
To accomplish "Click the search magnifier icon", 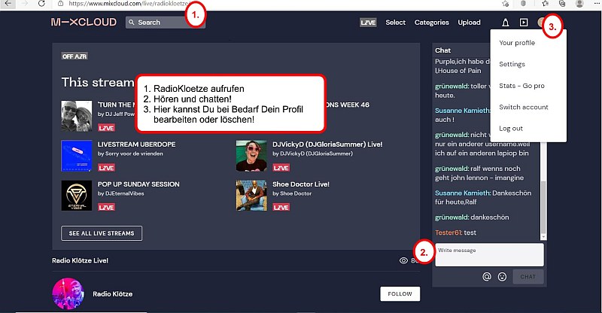I will (x=132, y=23).
